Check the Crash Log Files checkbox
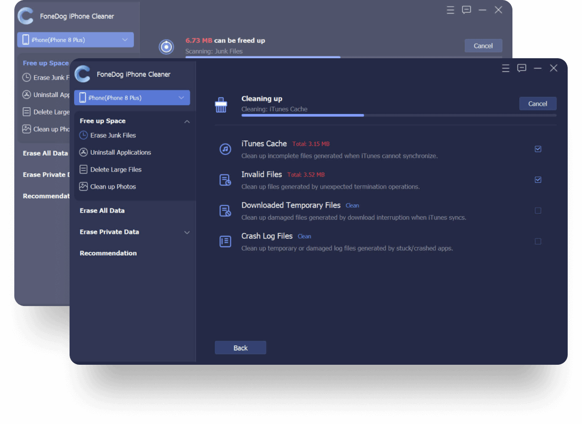 [538, 241]
